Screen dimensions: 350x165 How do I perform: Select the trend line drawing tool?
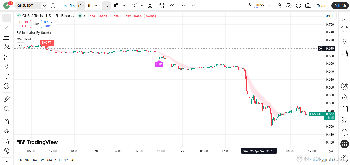pyautogui.click(x=7, y=28)
